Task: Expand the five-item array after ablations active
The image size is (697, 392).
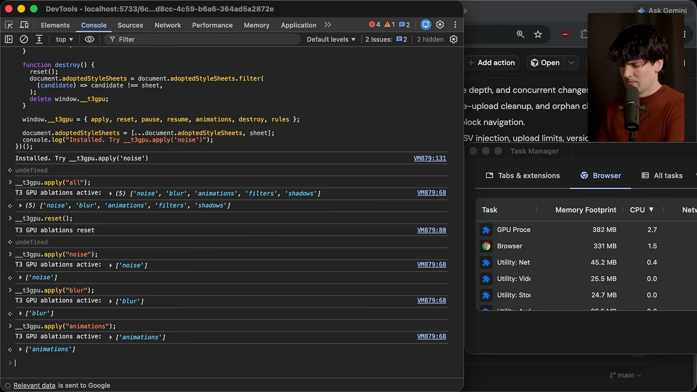Action: (111, 193)
